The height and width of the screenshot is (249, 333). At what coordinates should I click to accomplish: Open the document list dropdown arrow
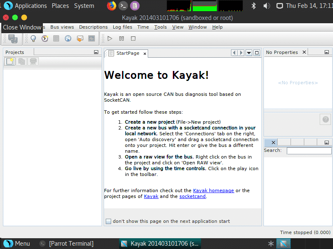(x=249, y=53)
